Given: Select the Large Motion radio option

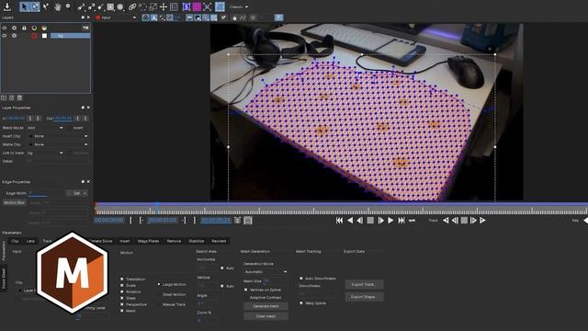Looking at the screenshot, I should (159, 284).
